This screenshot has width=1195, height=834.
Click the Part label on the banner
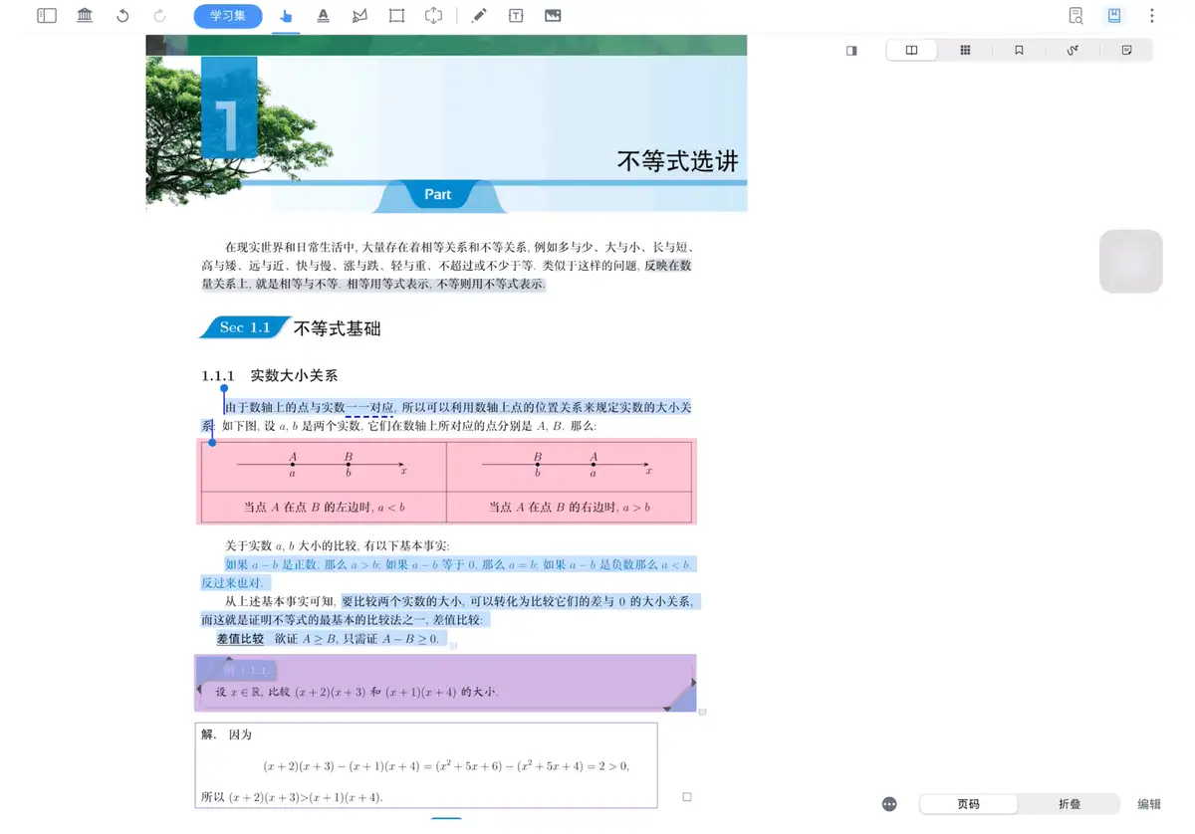click(x=438, y=195)
